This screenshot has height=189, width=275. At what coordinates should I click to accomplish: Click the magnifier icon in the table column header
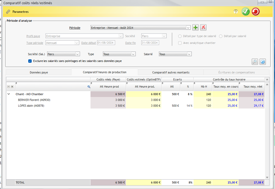pyautogui.click(x=89, y=87)
